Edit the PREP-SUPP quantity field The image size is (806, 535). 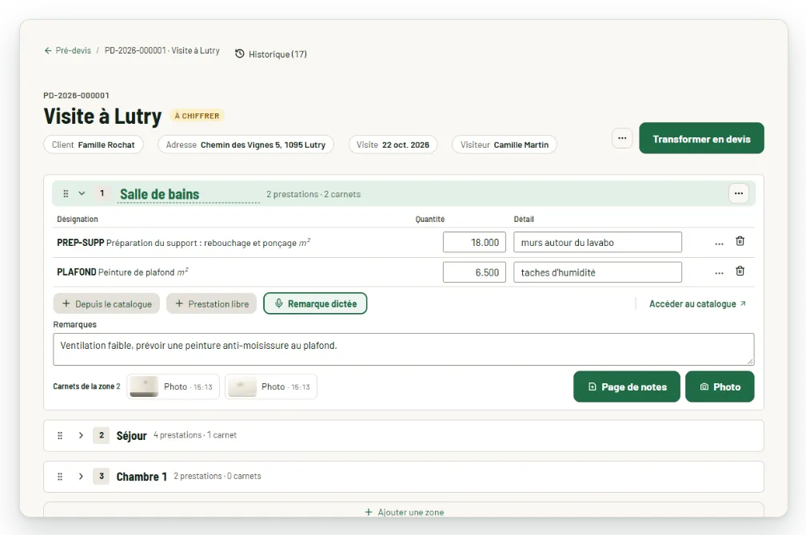point(474,242)
